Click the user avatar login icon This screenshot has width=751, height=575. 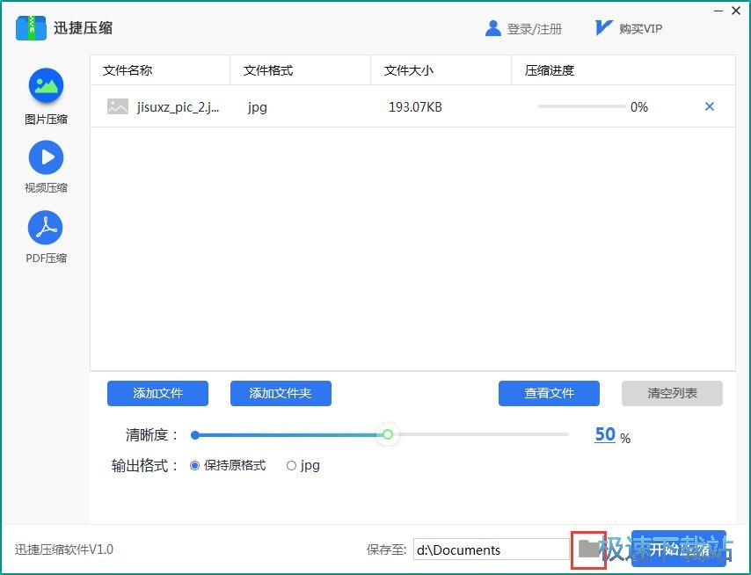(492, 28)
